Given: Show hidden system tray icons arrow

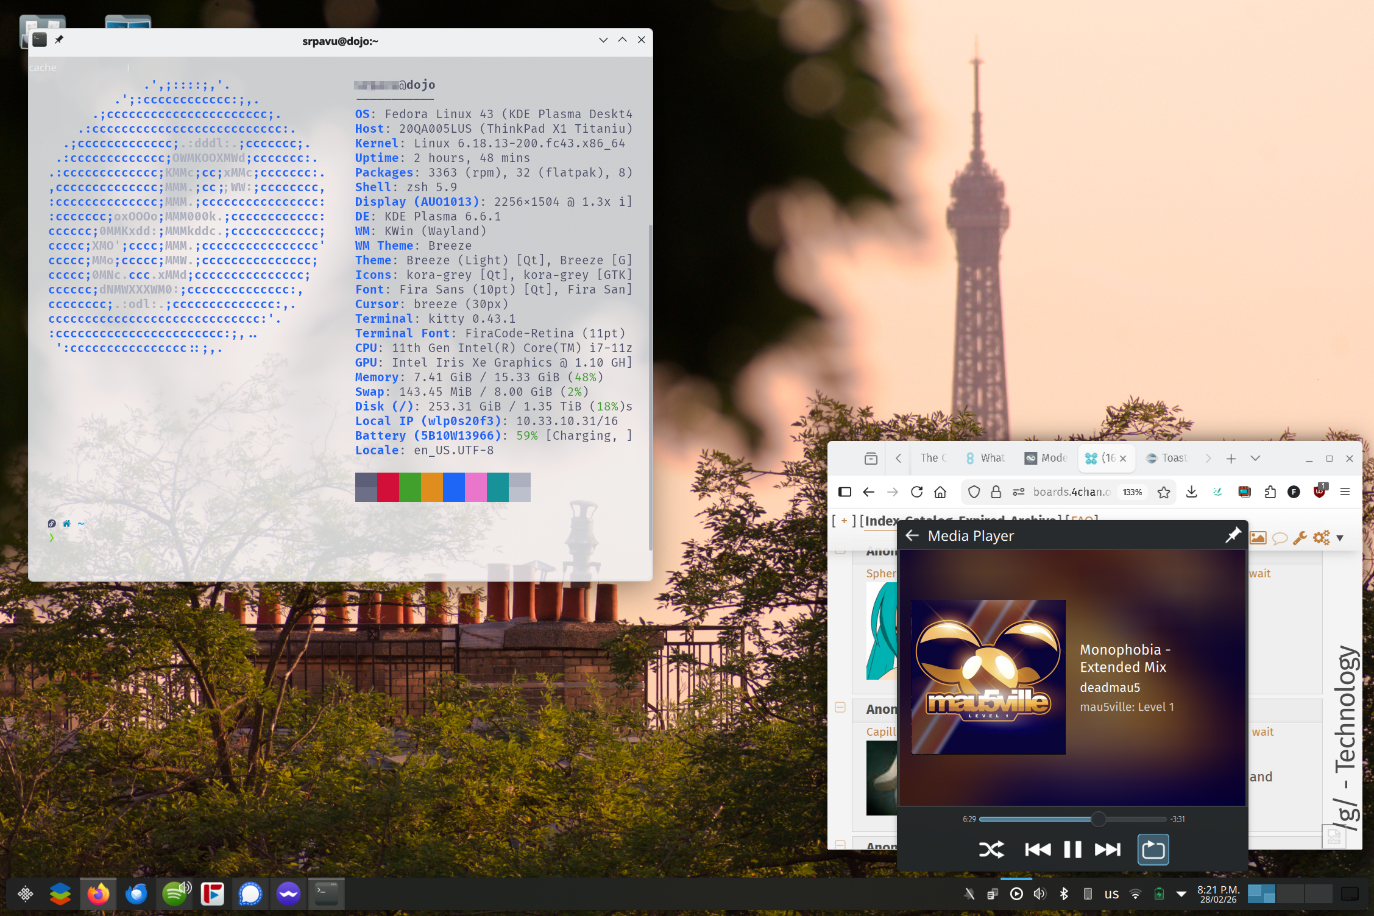Looking at the screenshot, I should 1181,894.
